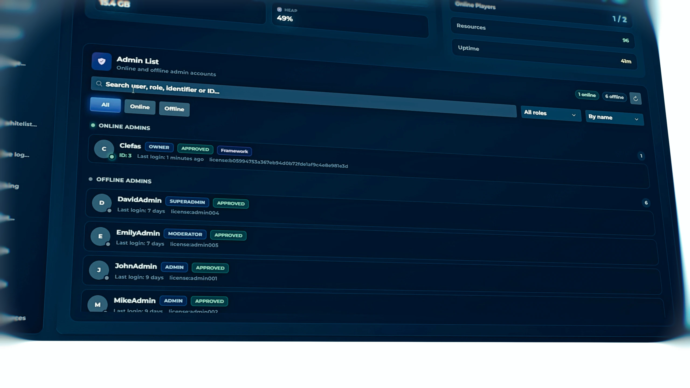Click the 6 offline badge
This screenshot has width=690, height=388.
(614, 97)
